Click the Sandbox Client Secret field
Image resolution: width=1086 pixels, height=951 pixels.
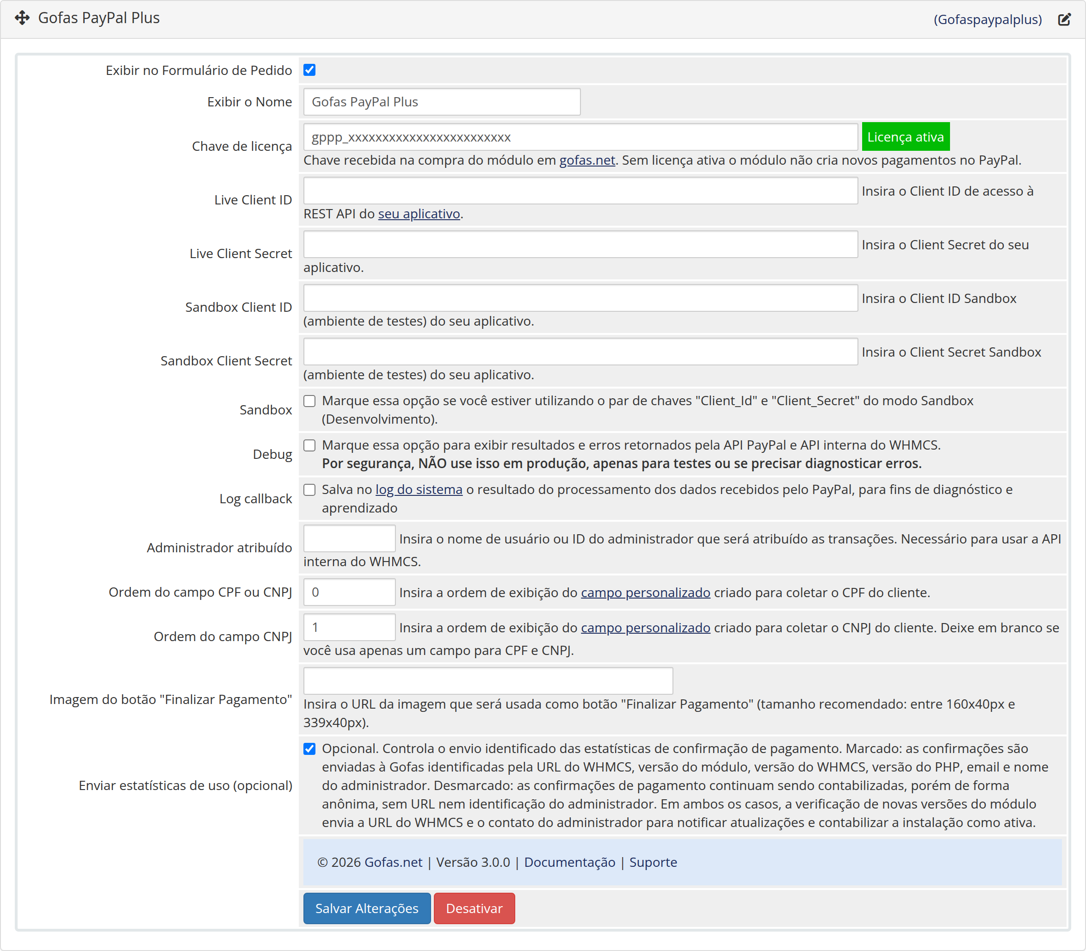(580, 352)
